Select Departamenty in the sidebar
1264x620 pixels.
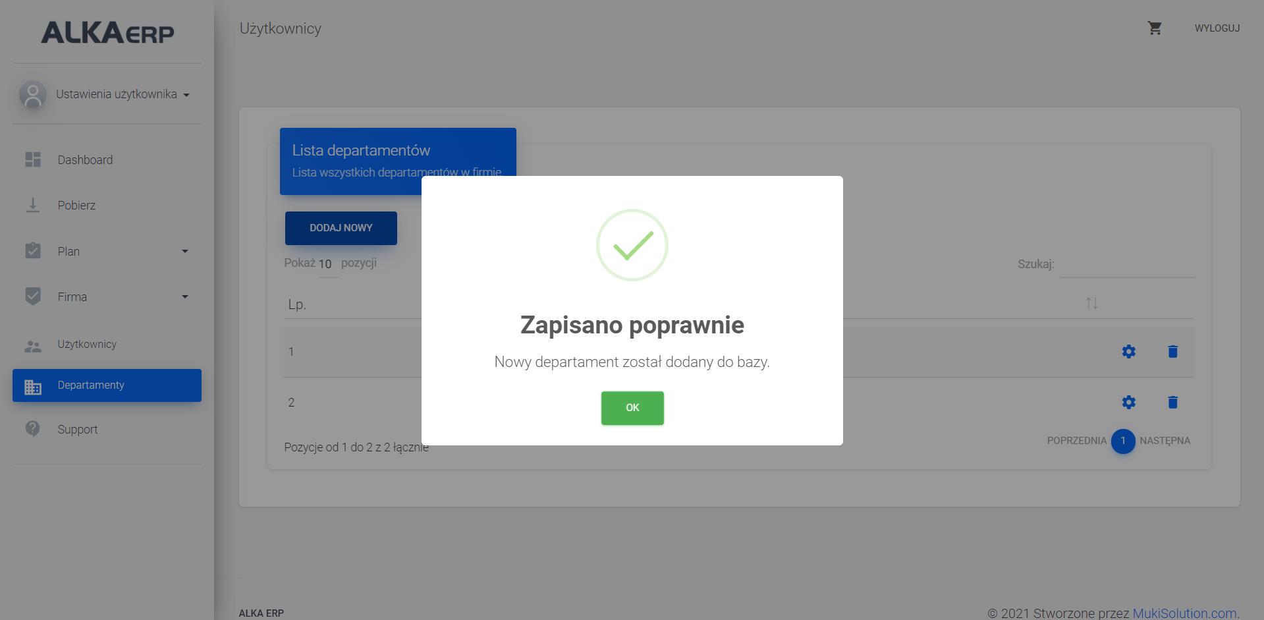pos(107,385)
